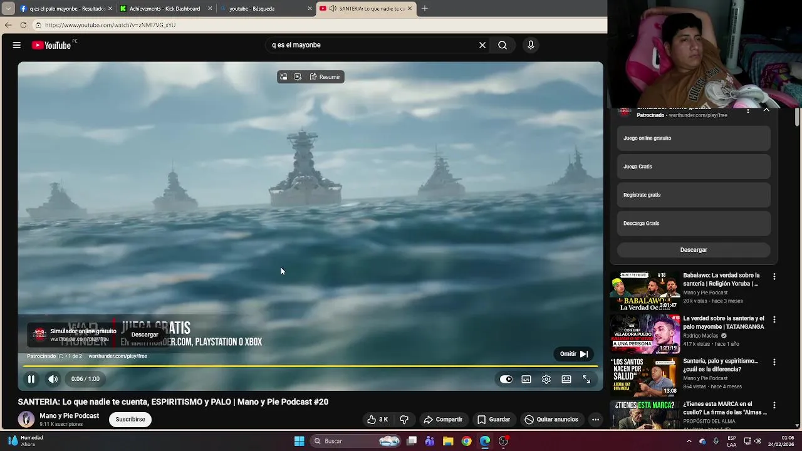Open warthunder.com/play/free link under video
Viewport: 802px width, 451px height.
coord(118,356)
